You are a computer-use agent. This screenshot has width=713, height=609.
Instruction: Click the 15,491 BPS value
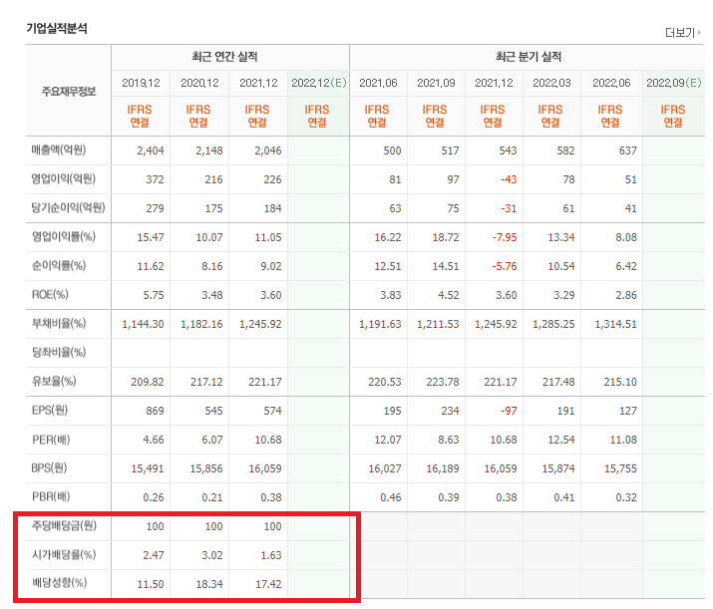(148, 468)
